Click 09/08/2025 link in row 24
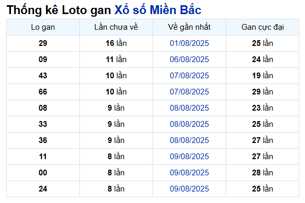 pyautogui.click(x=189, y=188)
